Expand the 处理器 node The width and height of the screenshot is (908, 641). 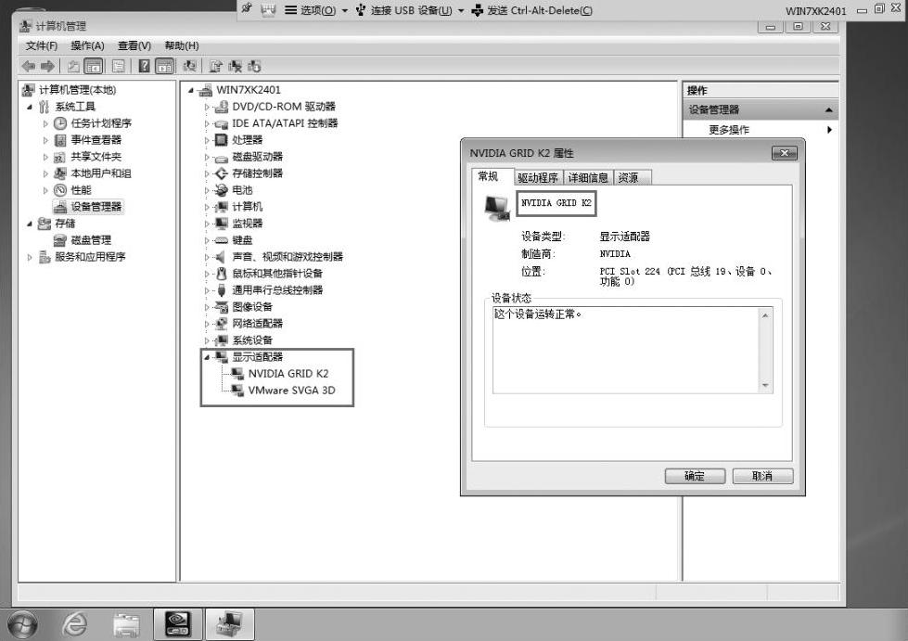(x=207, y=140)
